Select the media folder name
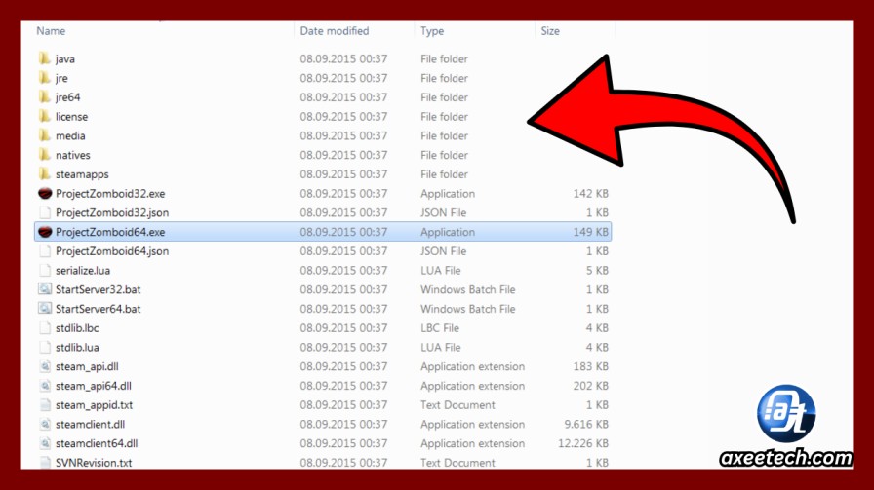Viewport: 874px width, 490px height. [x=70, y=135]
